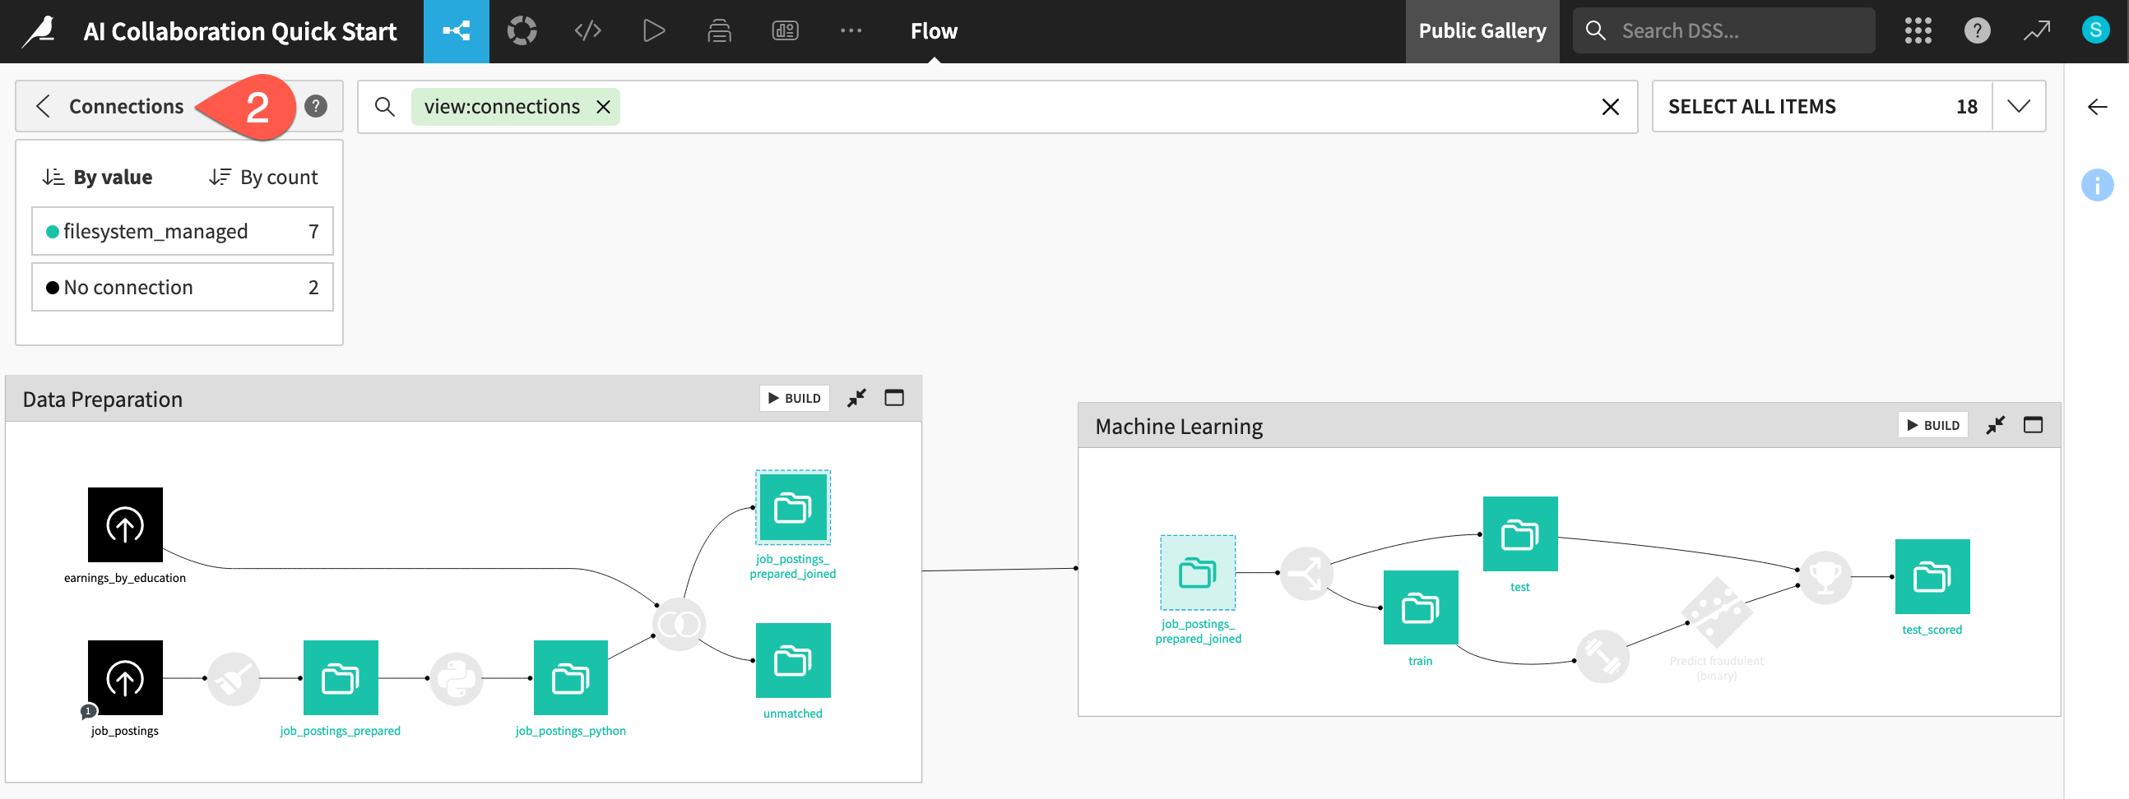Viewport: 2129px width, 799px height.
Task: Open the jobs play icon menu
Action: click(x=654, y=31)
